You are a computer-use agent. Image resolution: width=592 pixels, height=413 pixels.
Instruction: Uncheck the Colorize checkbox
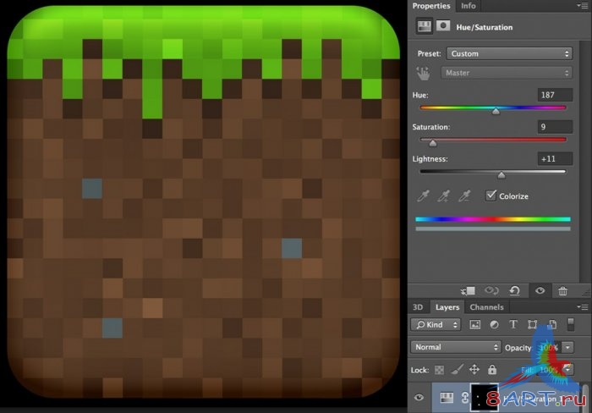click(x=491, y=195)
